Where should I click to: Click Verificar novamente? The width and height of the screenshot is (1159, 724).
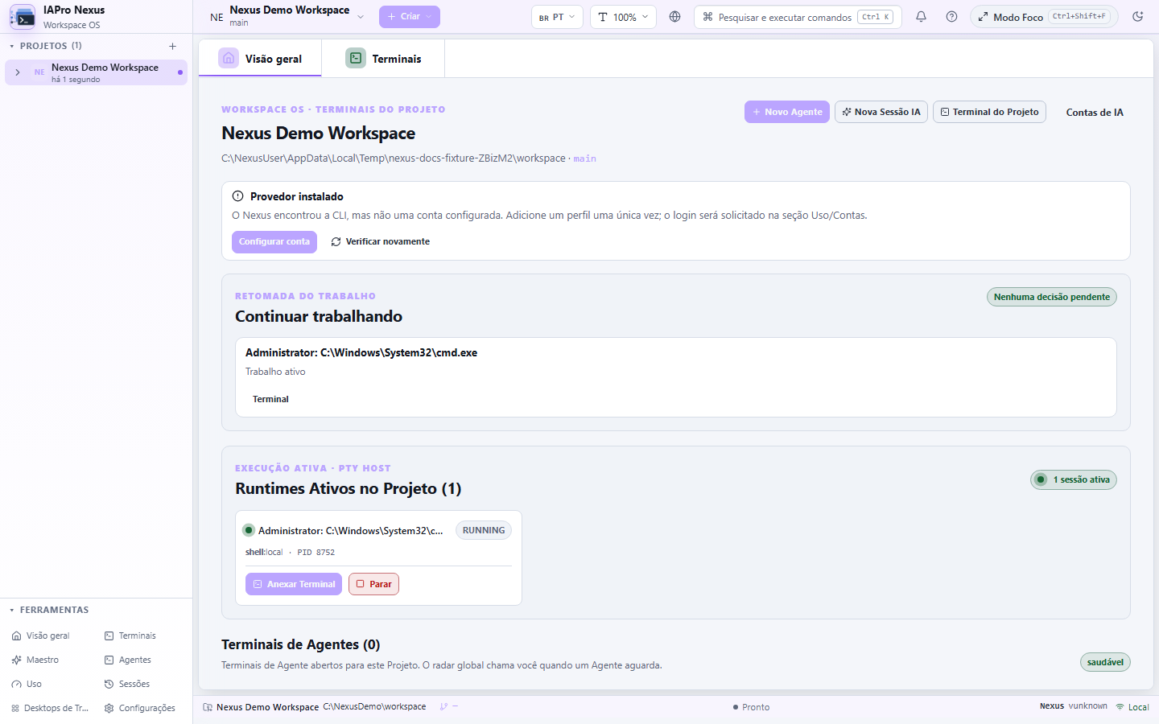(x=380, y=241)
